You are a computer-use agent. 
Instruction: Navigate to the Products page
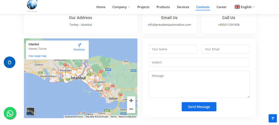(163, 7)
